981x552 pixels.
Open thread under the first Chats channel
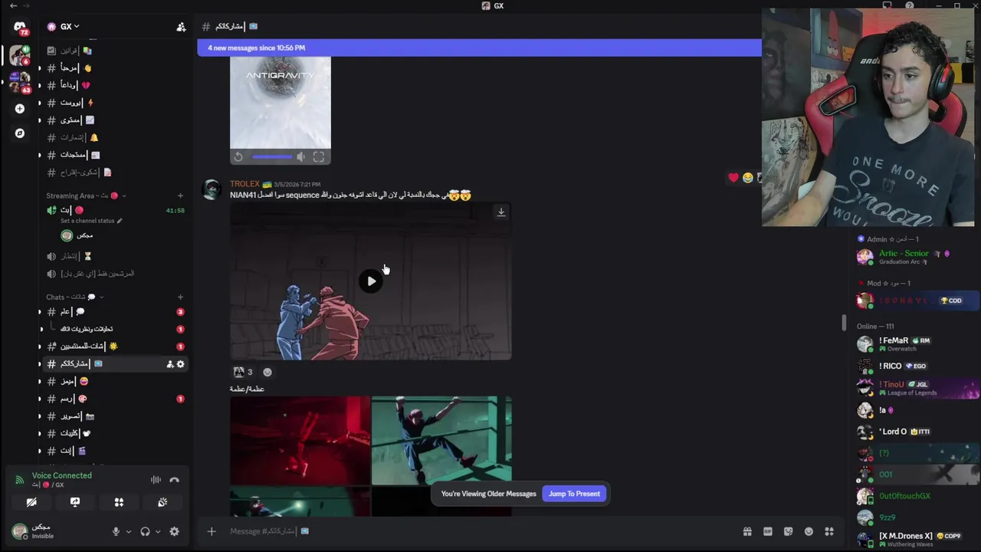[115, 329]
